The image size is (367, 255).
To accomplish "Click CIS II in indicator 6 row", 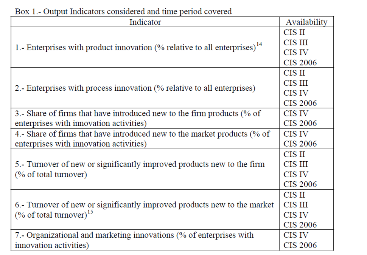I will coord(294,195).
